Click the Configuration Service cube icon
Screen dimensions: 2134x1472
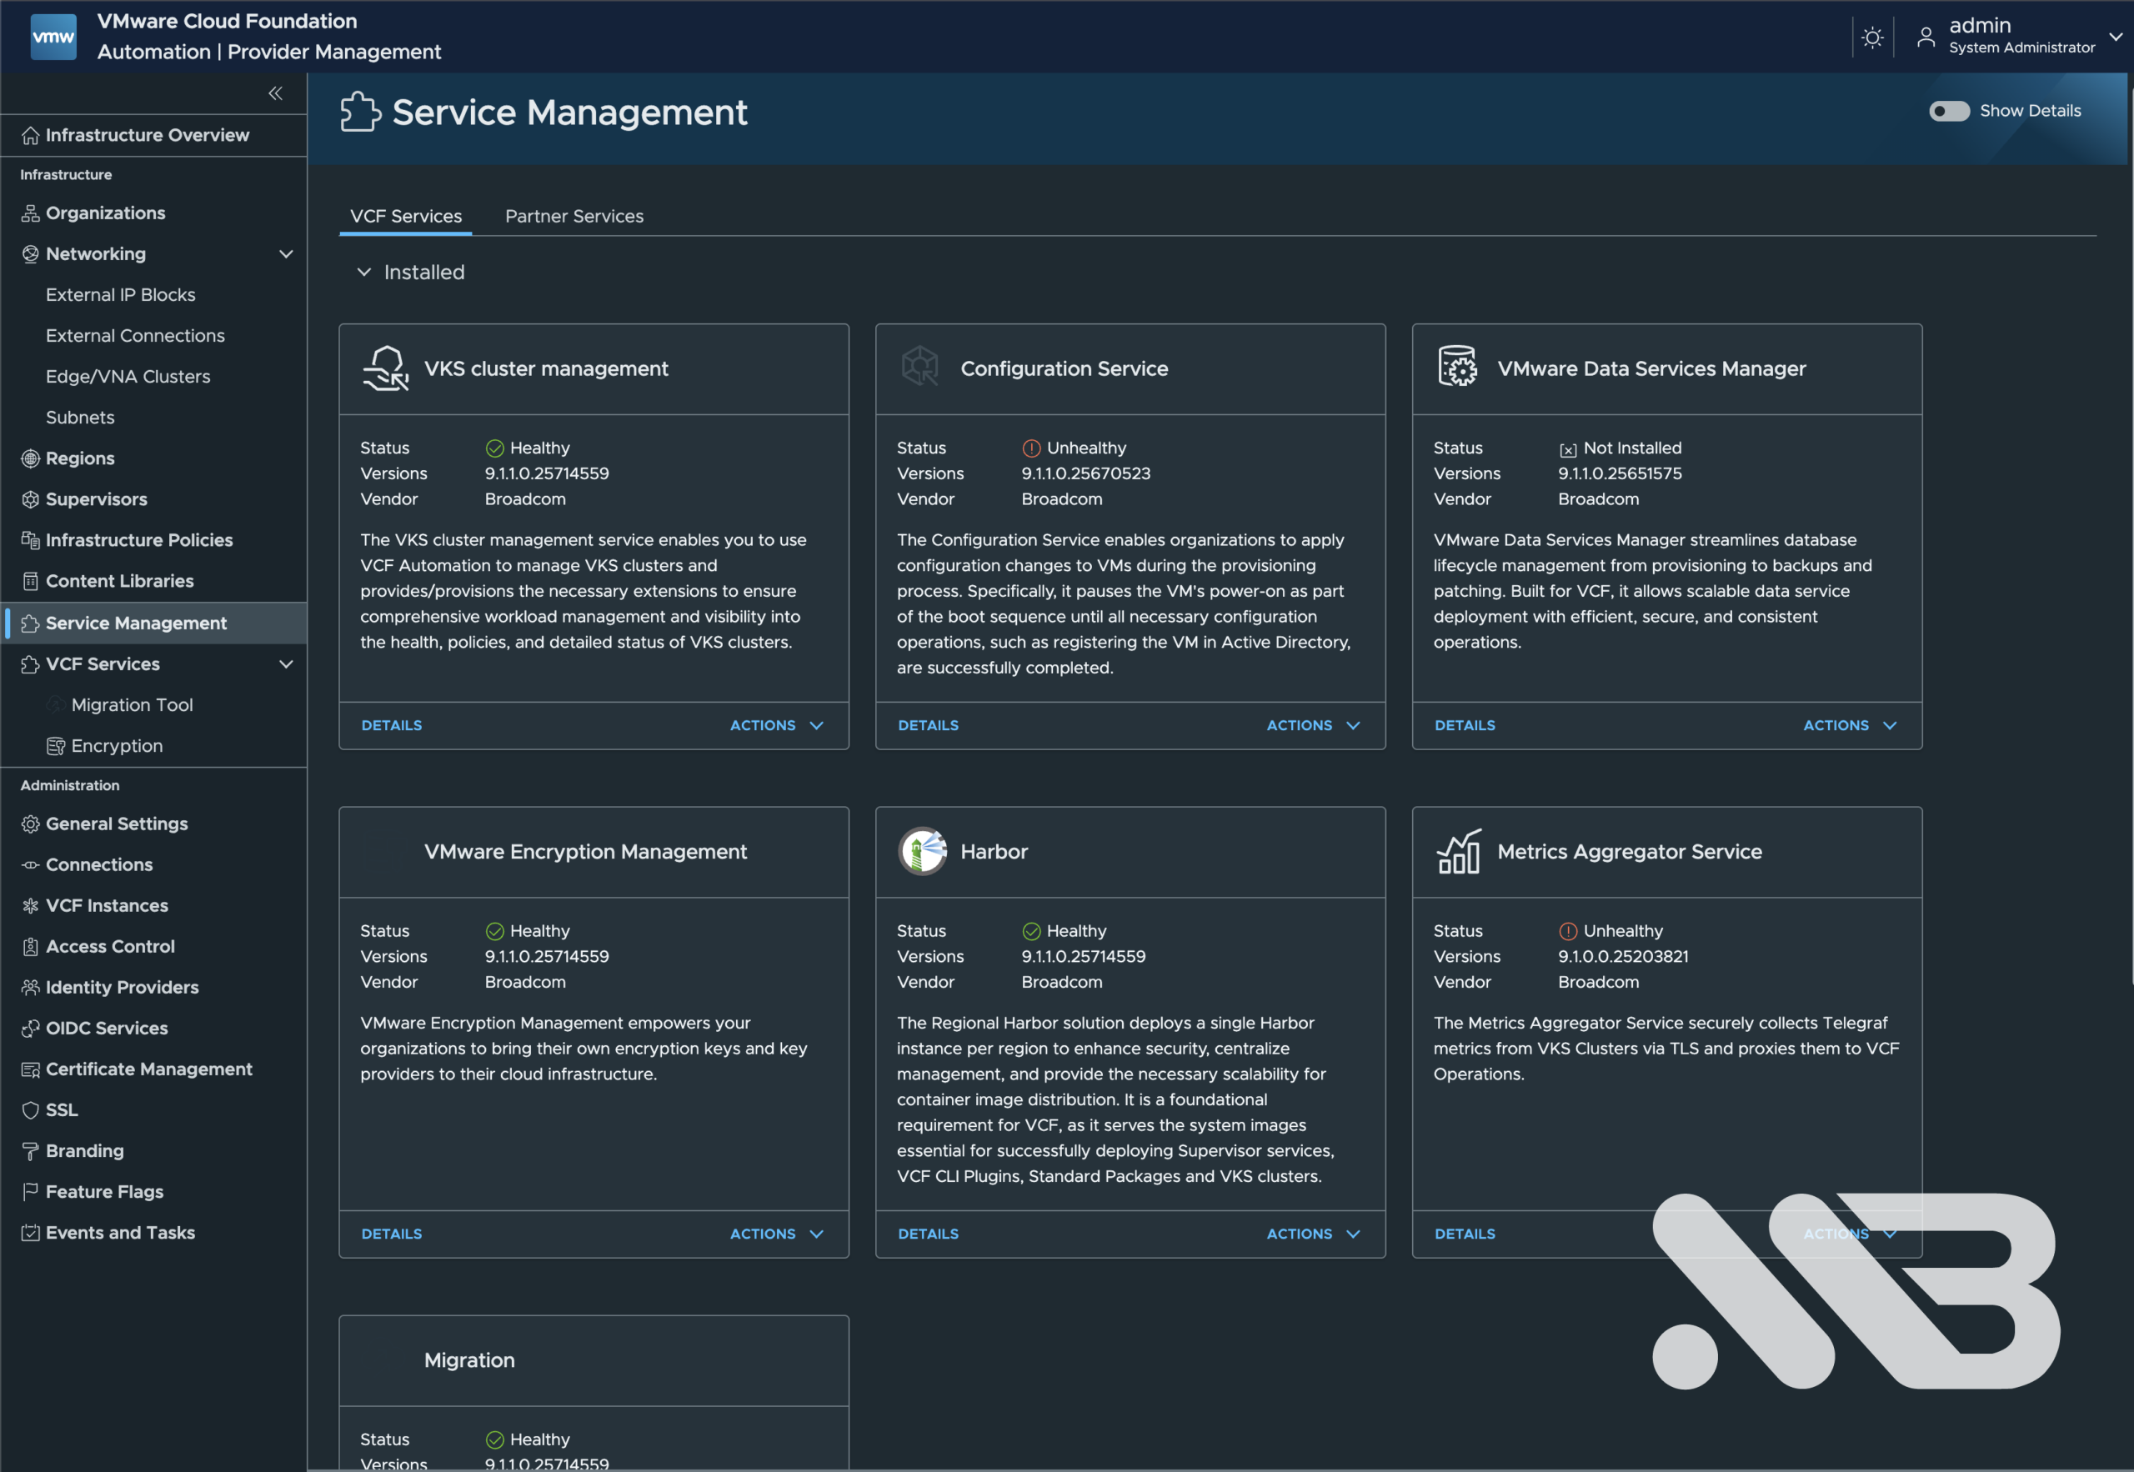tap(919, 366)
